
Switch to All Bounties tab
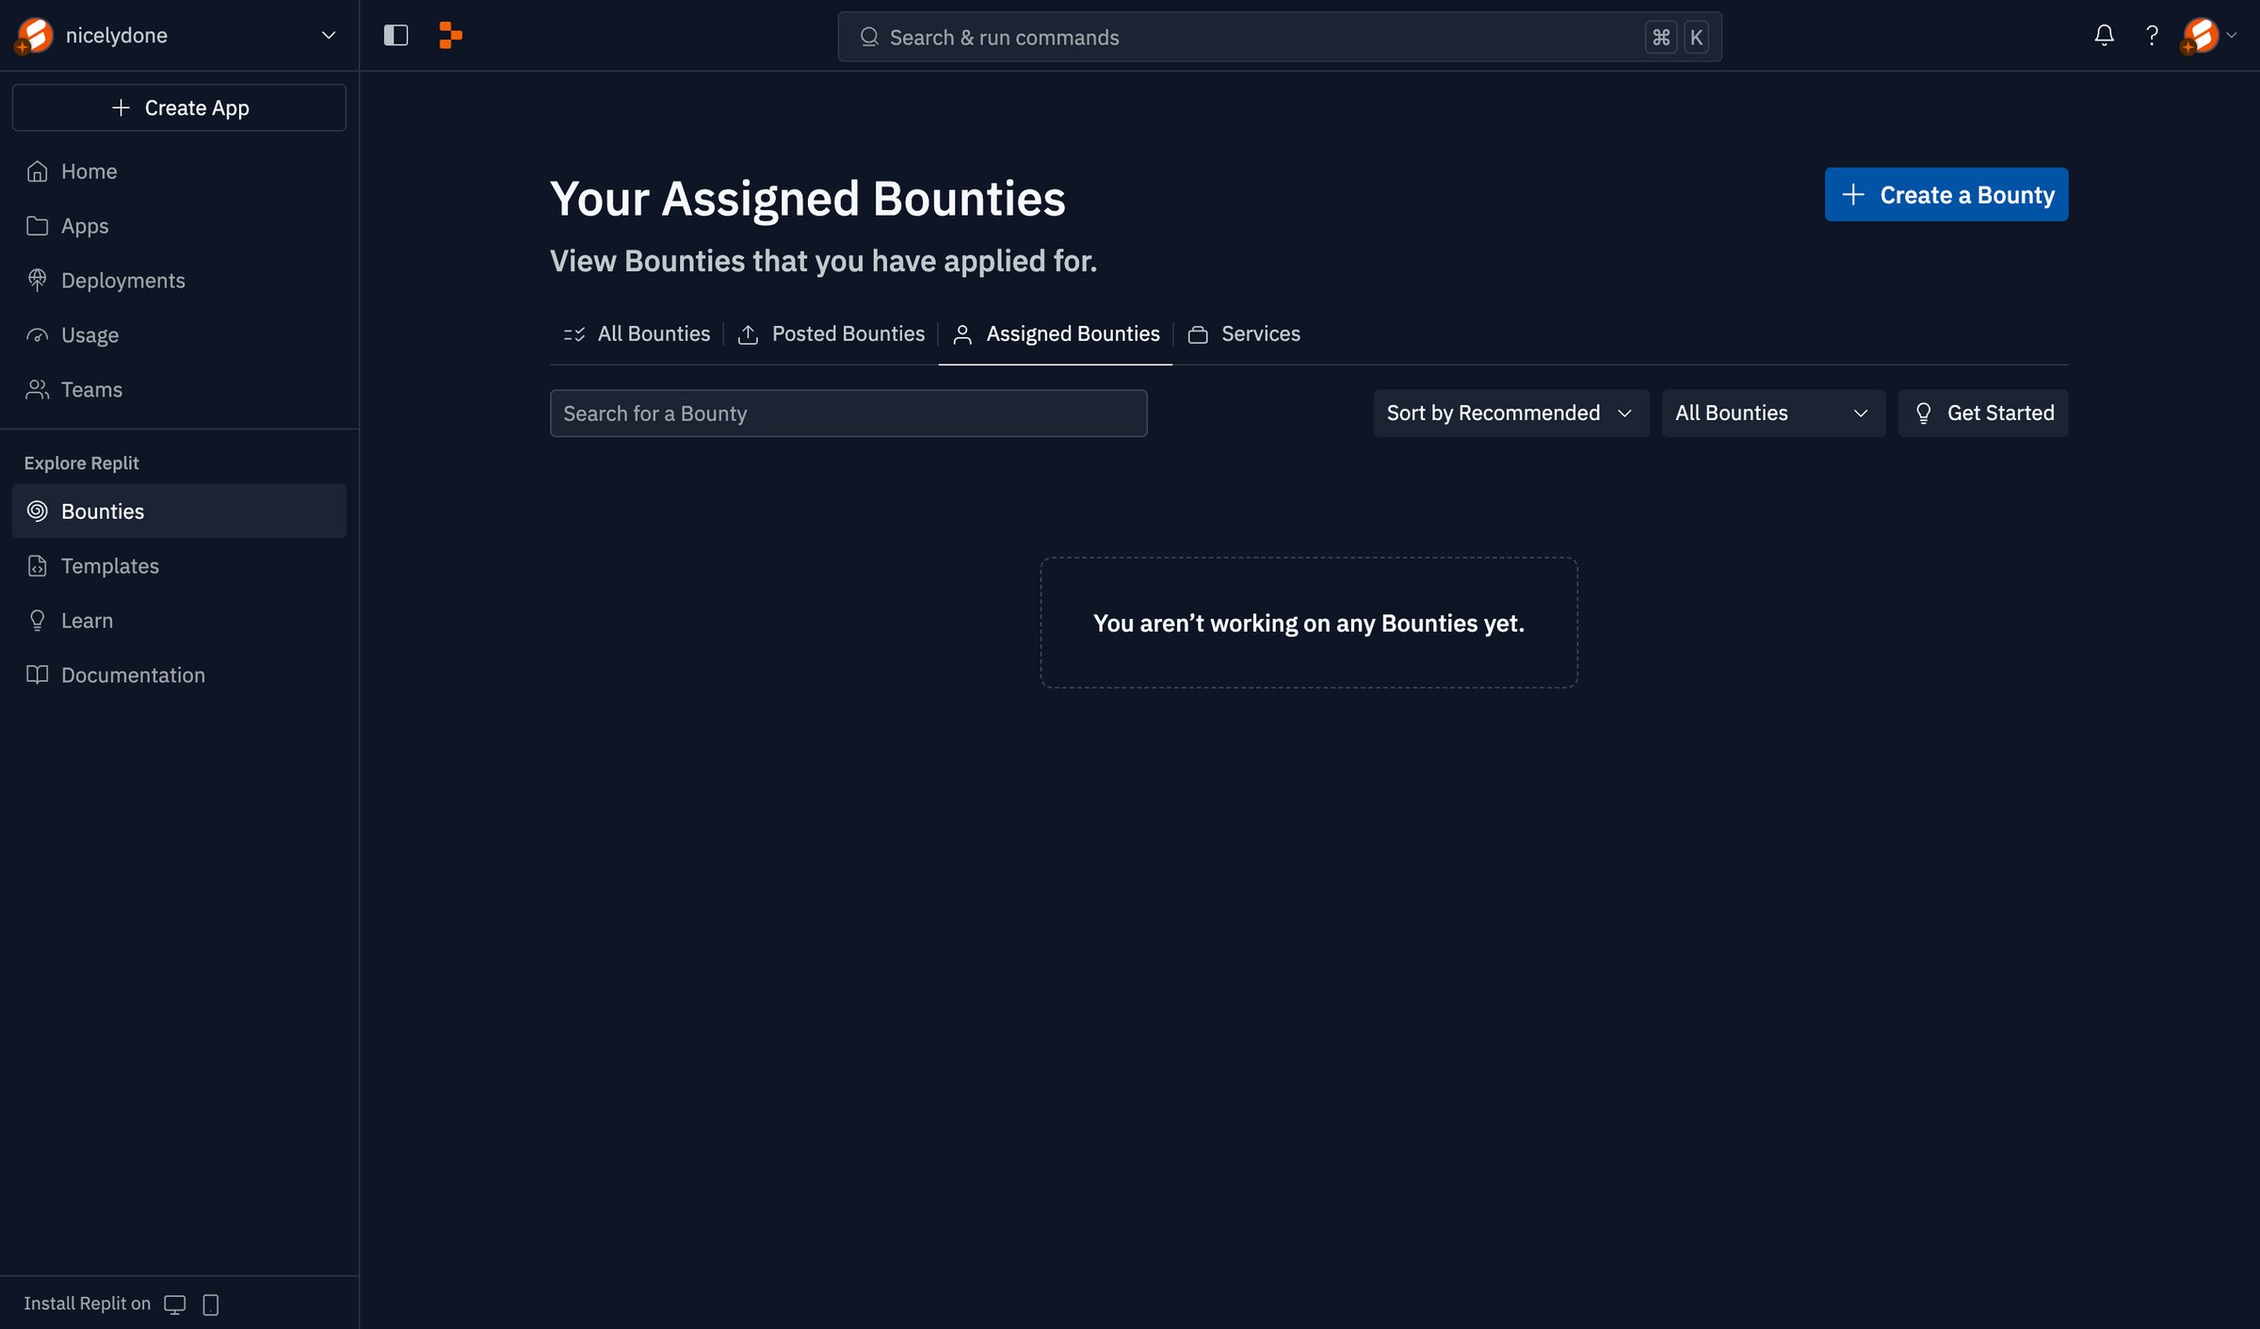pyautogui.click(x=637, y=334)
